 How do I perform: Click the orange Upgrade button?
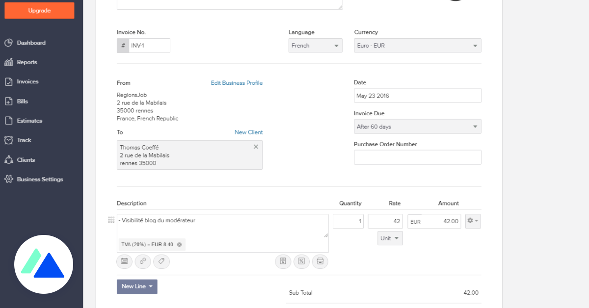tap(39, 10)
